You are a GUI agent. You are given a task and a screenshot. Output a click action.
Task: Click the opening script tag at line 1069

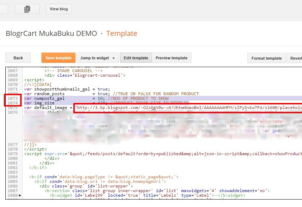[x=34, y=80]
